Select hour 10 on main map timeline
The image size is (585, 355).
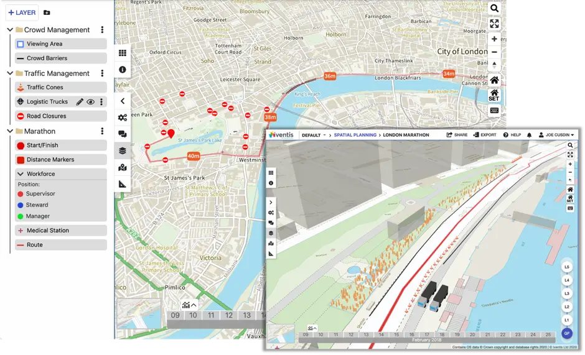193,315
